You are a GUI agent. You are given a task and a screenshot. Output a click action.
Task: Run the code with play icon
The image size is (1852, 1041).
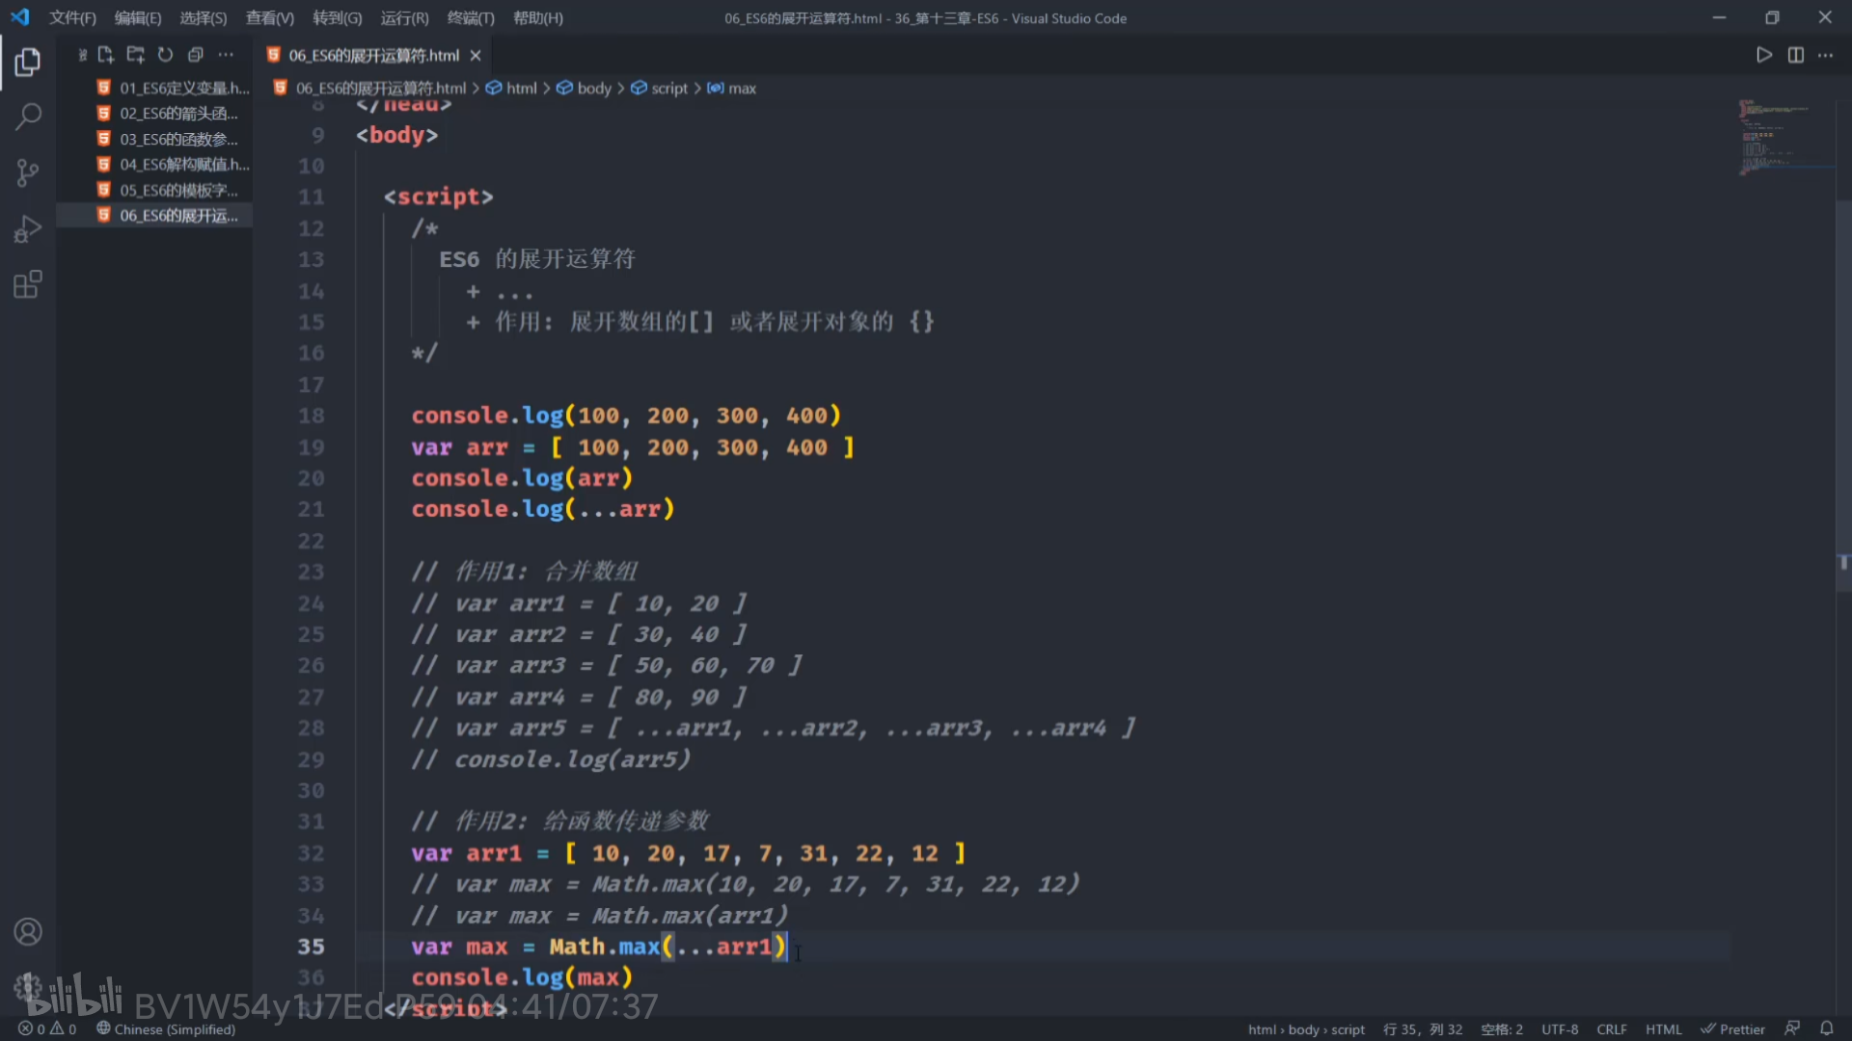(x=1764, y=55)
